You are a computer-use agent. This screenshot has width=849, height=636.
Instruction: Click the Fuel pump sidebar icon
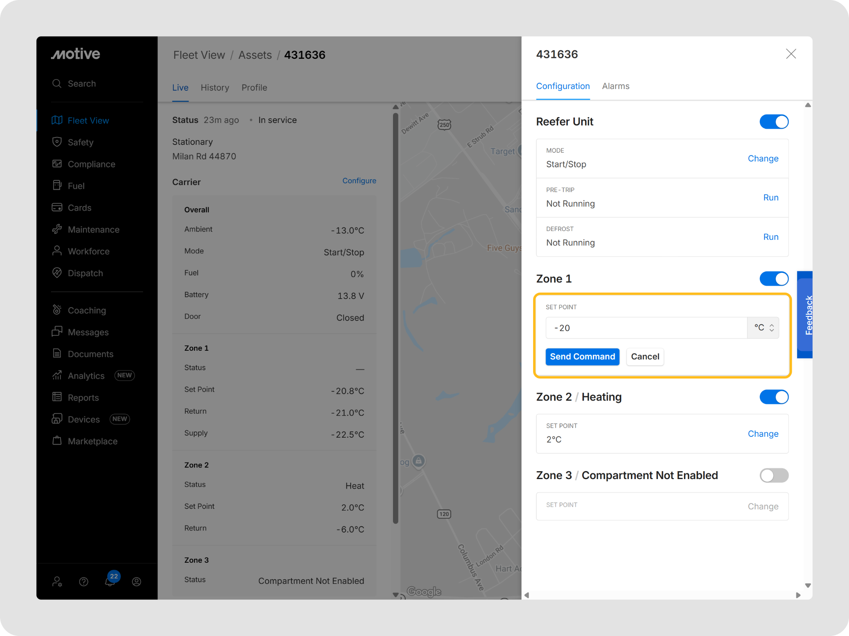[x=57, y=185]
